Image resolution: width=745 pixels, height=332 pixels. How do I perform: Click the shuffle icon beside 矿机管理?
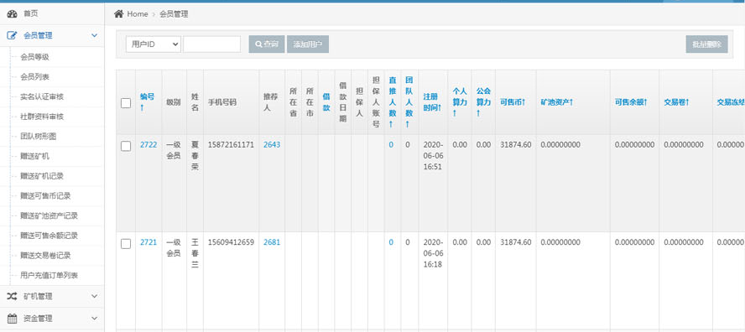tap(12, 297)
